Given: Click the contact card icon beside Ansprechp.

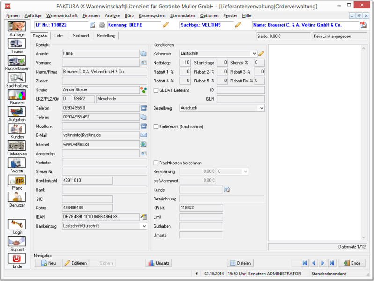Looking at the screenshot, I should 144,153.
